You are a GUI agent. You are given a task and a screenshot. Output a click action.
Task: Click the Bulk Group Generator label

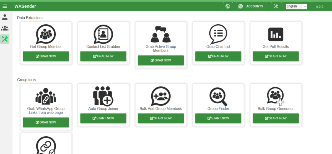point(276,109)
